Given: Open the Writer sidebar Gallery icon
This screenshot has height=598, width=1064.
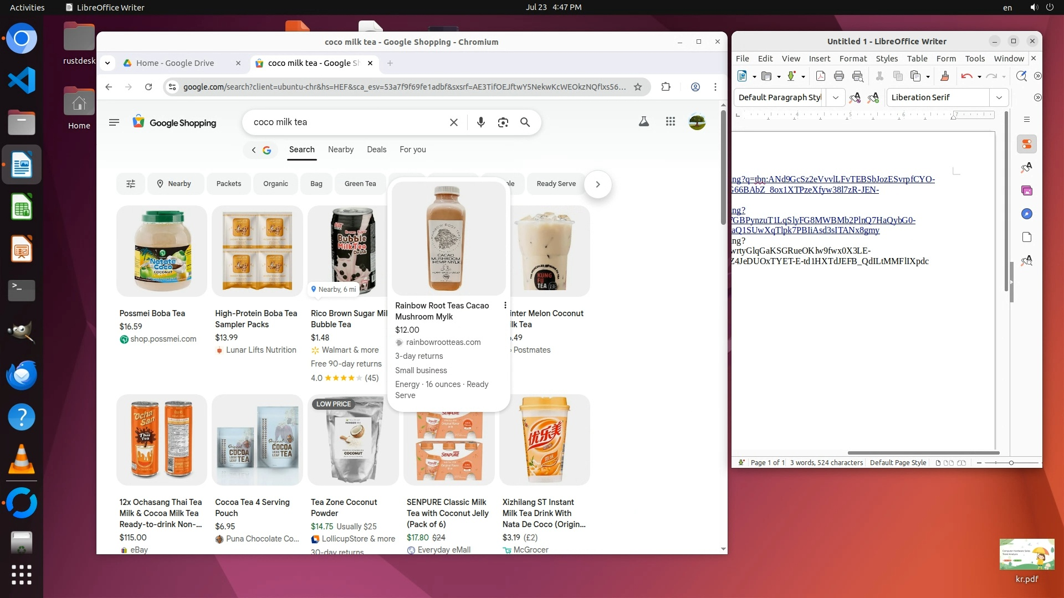Looking at the screenshot, I should 1026,190.
